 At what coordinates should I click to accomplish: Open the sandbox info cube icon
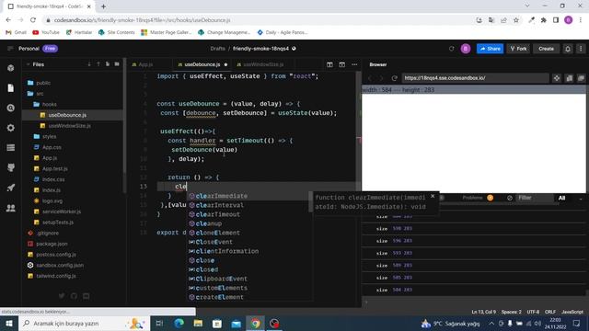tap(10, 68)
